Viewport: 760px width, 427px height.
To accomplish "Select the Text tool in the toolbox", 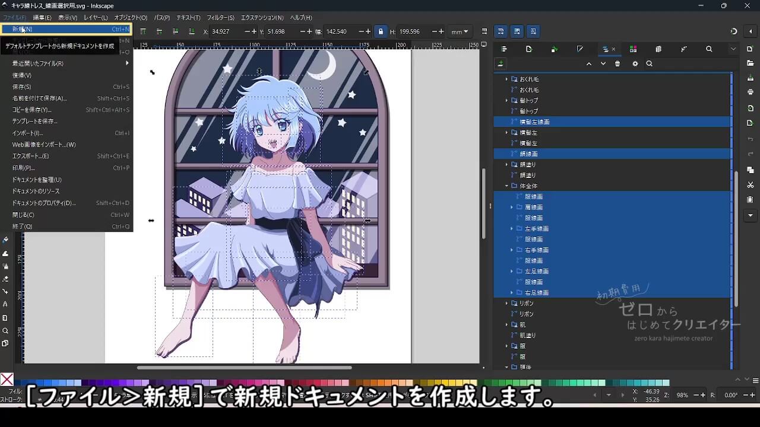I will 5,304.
